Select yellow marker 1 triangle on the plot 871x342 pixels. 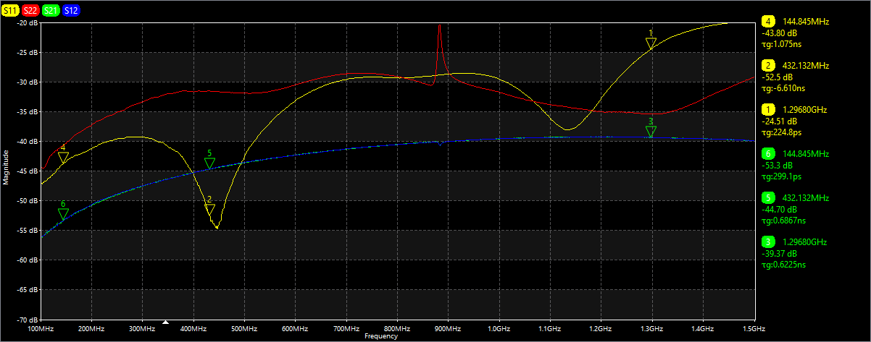click(x=651, y=43)
